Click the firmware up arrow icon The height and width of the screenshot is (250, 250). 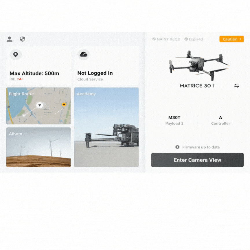coord(177,147)
